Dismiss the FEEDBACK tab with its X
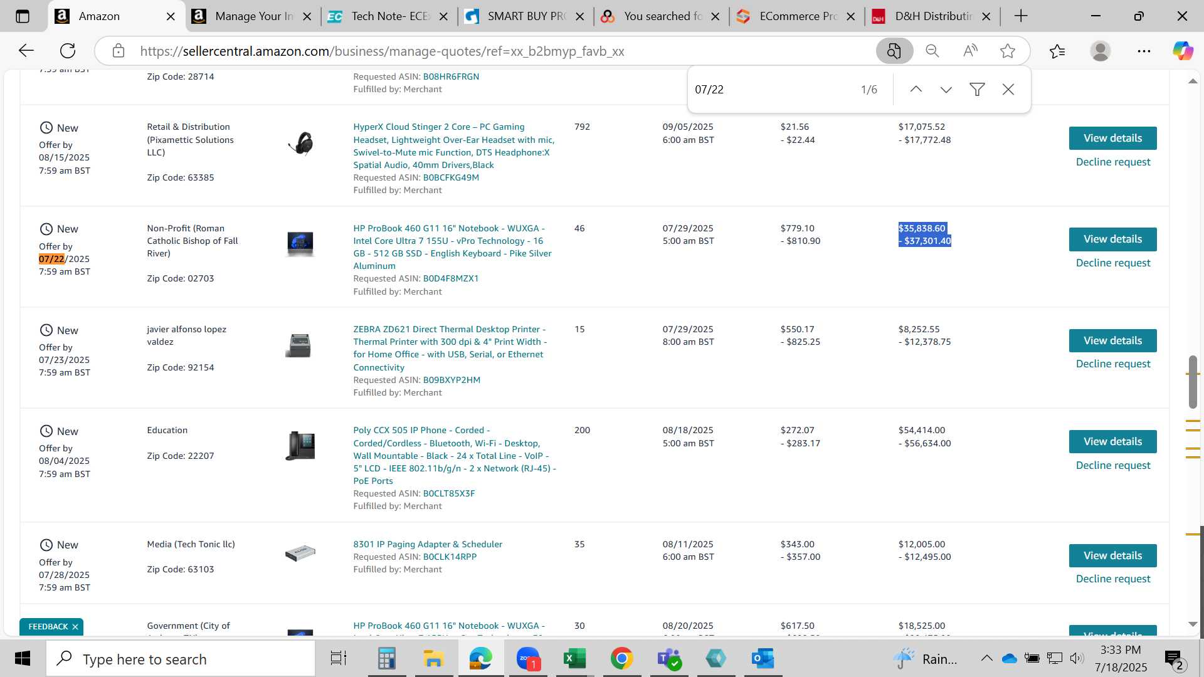Image resolution: width=1204 pixels, height=677 pixels. pos(75,627)
